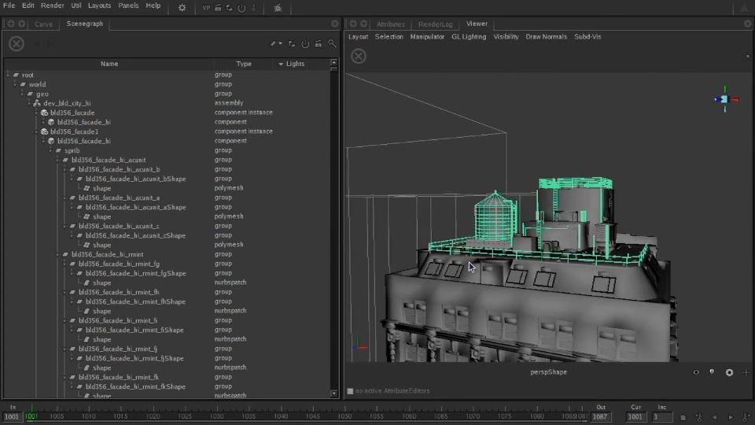Collapse the bld356_facade_hi_rmint group

(x=58, y=254)
